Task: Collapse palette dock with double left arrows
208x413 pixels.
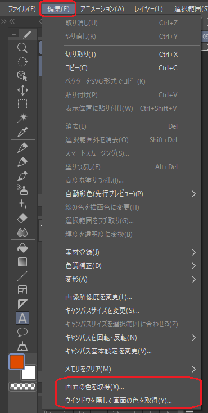Action: 12,21
